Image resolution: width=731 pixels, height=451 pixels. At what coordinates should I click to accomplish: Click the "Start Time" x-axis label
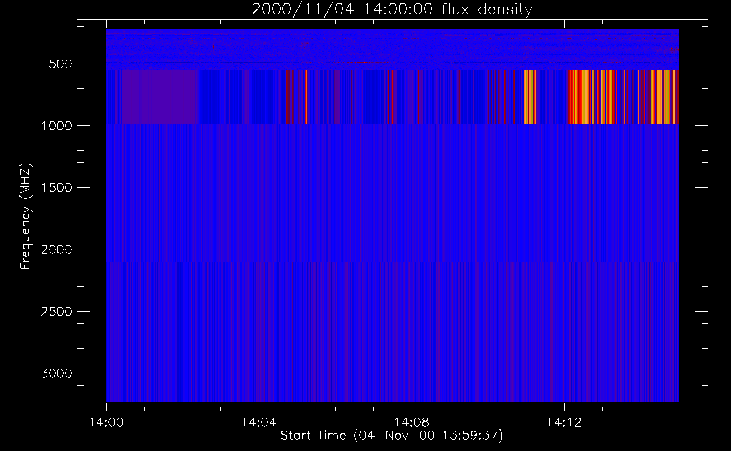coord(391,436)
